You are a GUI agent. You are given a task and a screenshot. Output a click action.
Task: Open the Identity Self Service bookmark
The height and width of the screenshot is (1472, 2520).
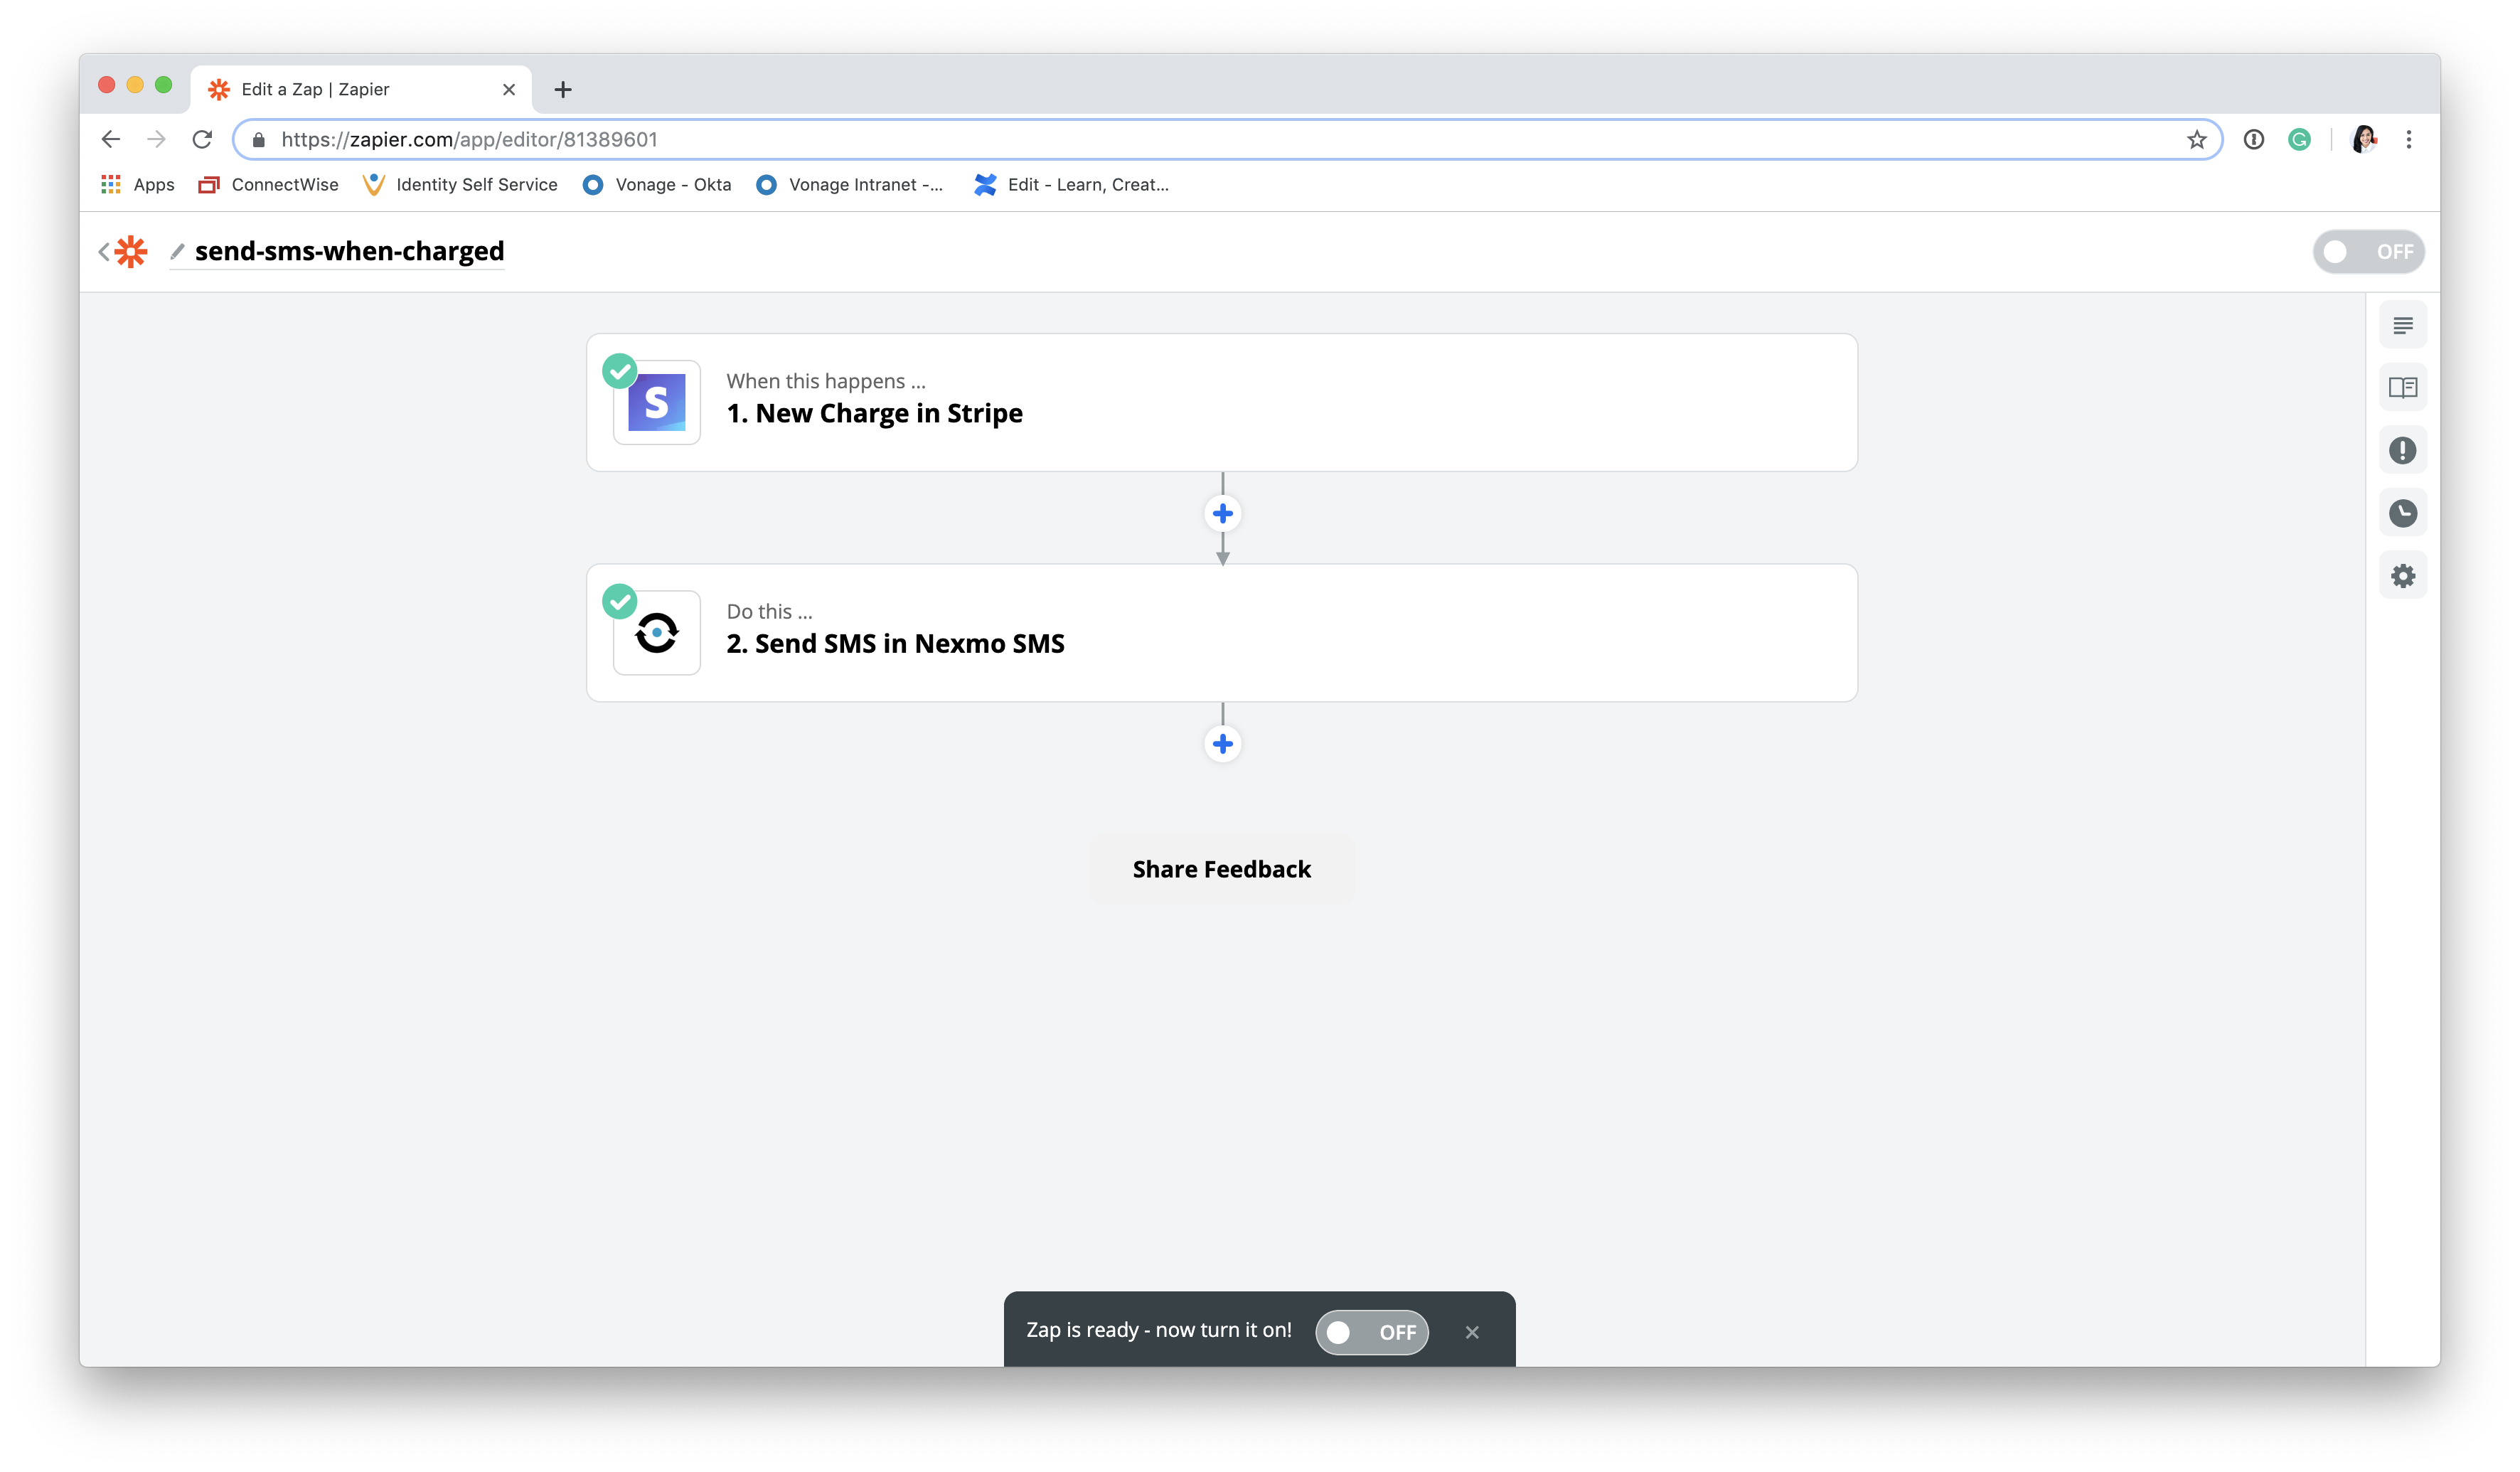(460, 184)
